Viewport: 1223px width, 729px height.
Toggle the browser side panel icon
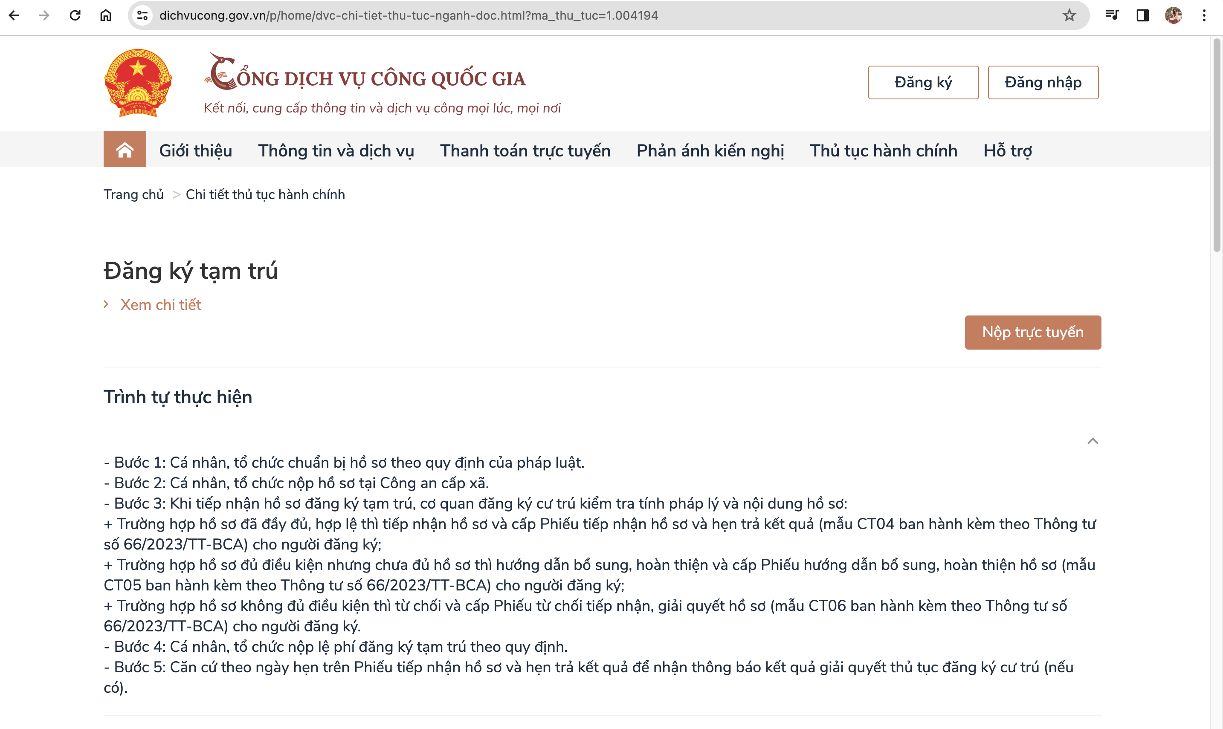(1143, 15)
